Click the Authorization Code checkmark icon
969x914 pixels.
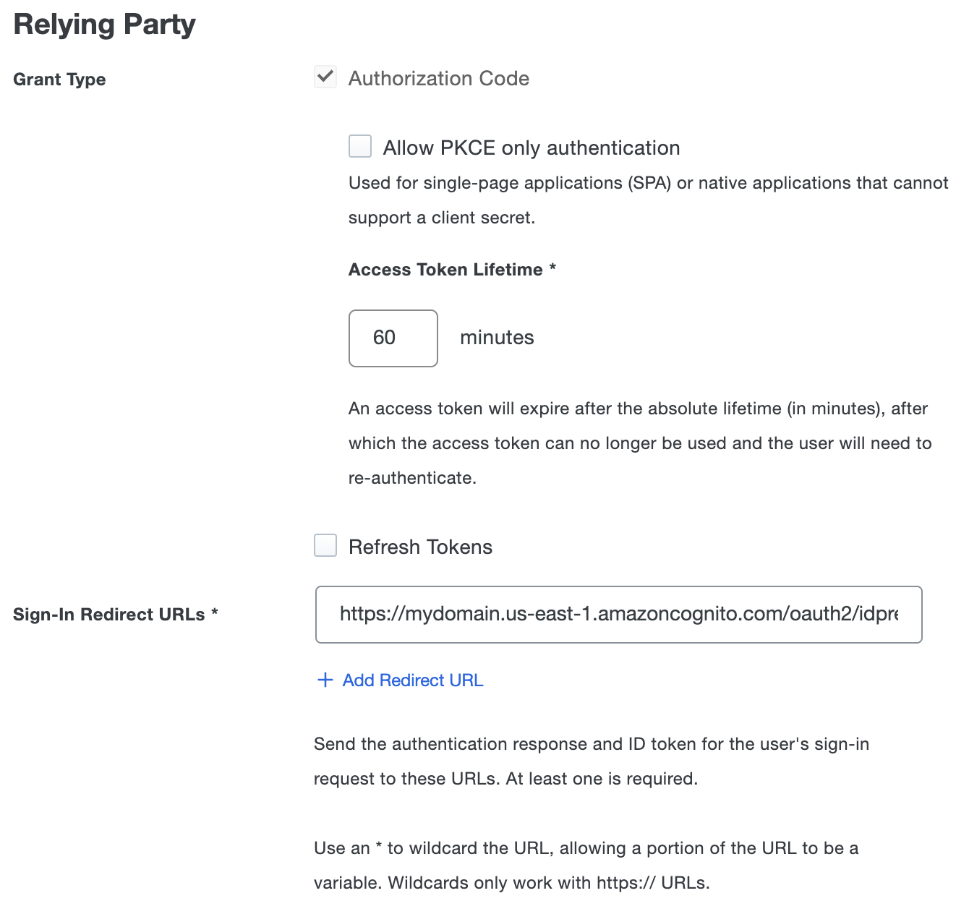point(325,77)
